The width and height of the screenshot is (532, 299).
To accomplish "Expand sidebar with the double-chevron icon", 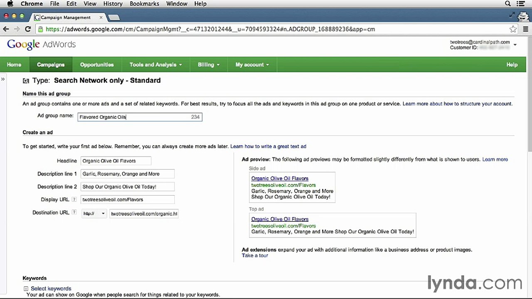I will pos(3,79).
